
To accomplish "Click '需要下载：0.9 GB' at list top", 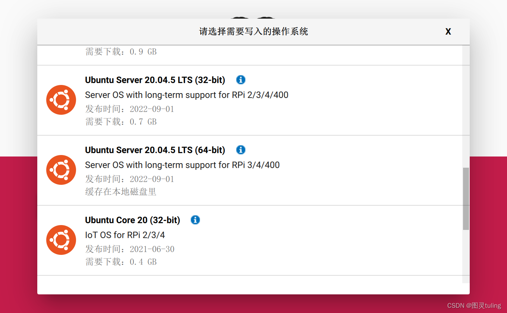I will click(121, 52).
